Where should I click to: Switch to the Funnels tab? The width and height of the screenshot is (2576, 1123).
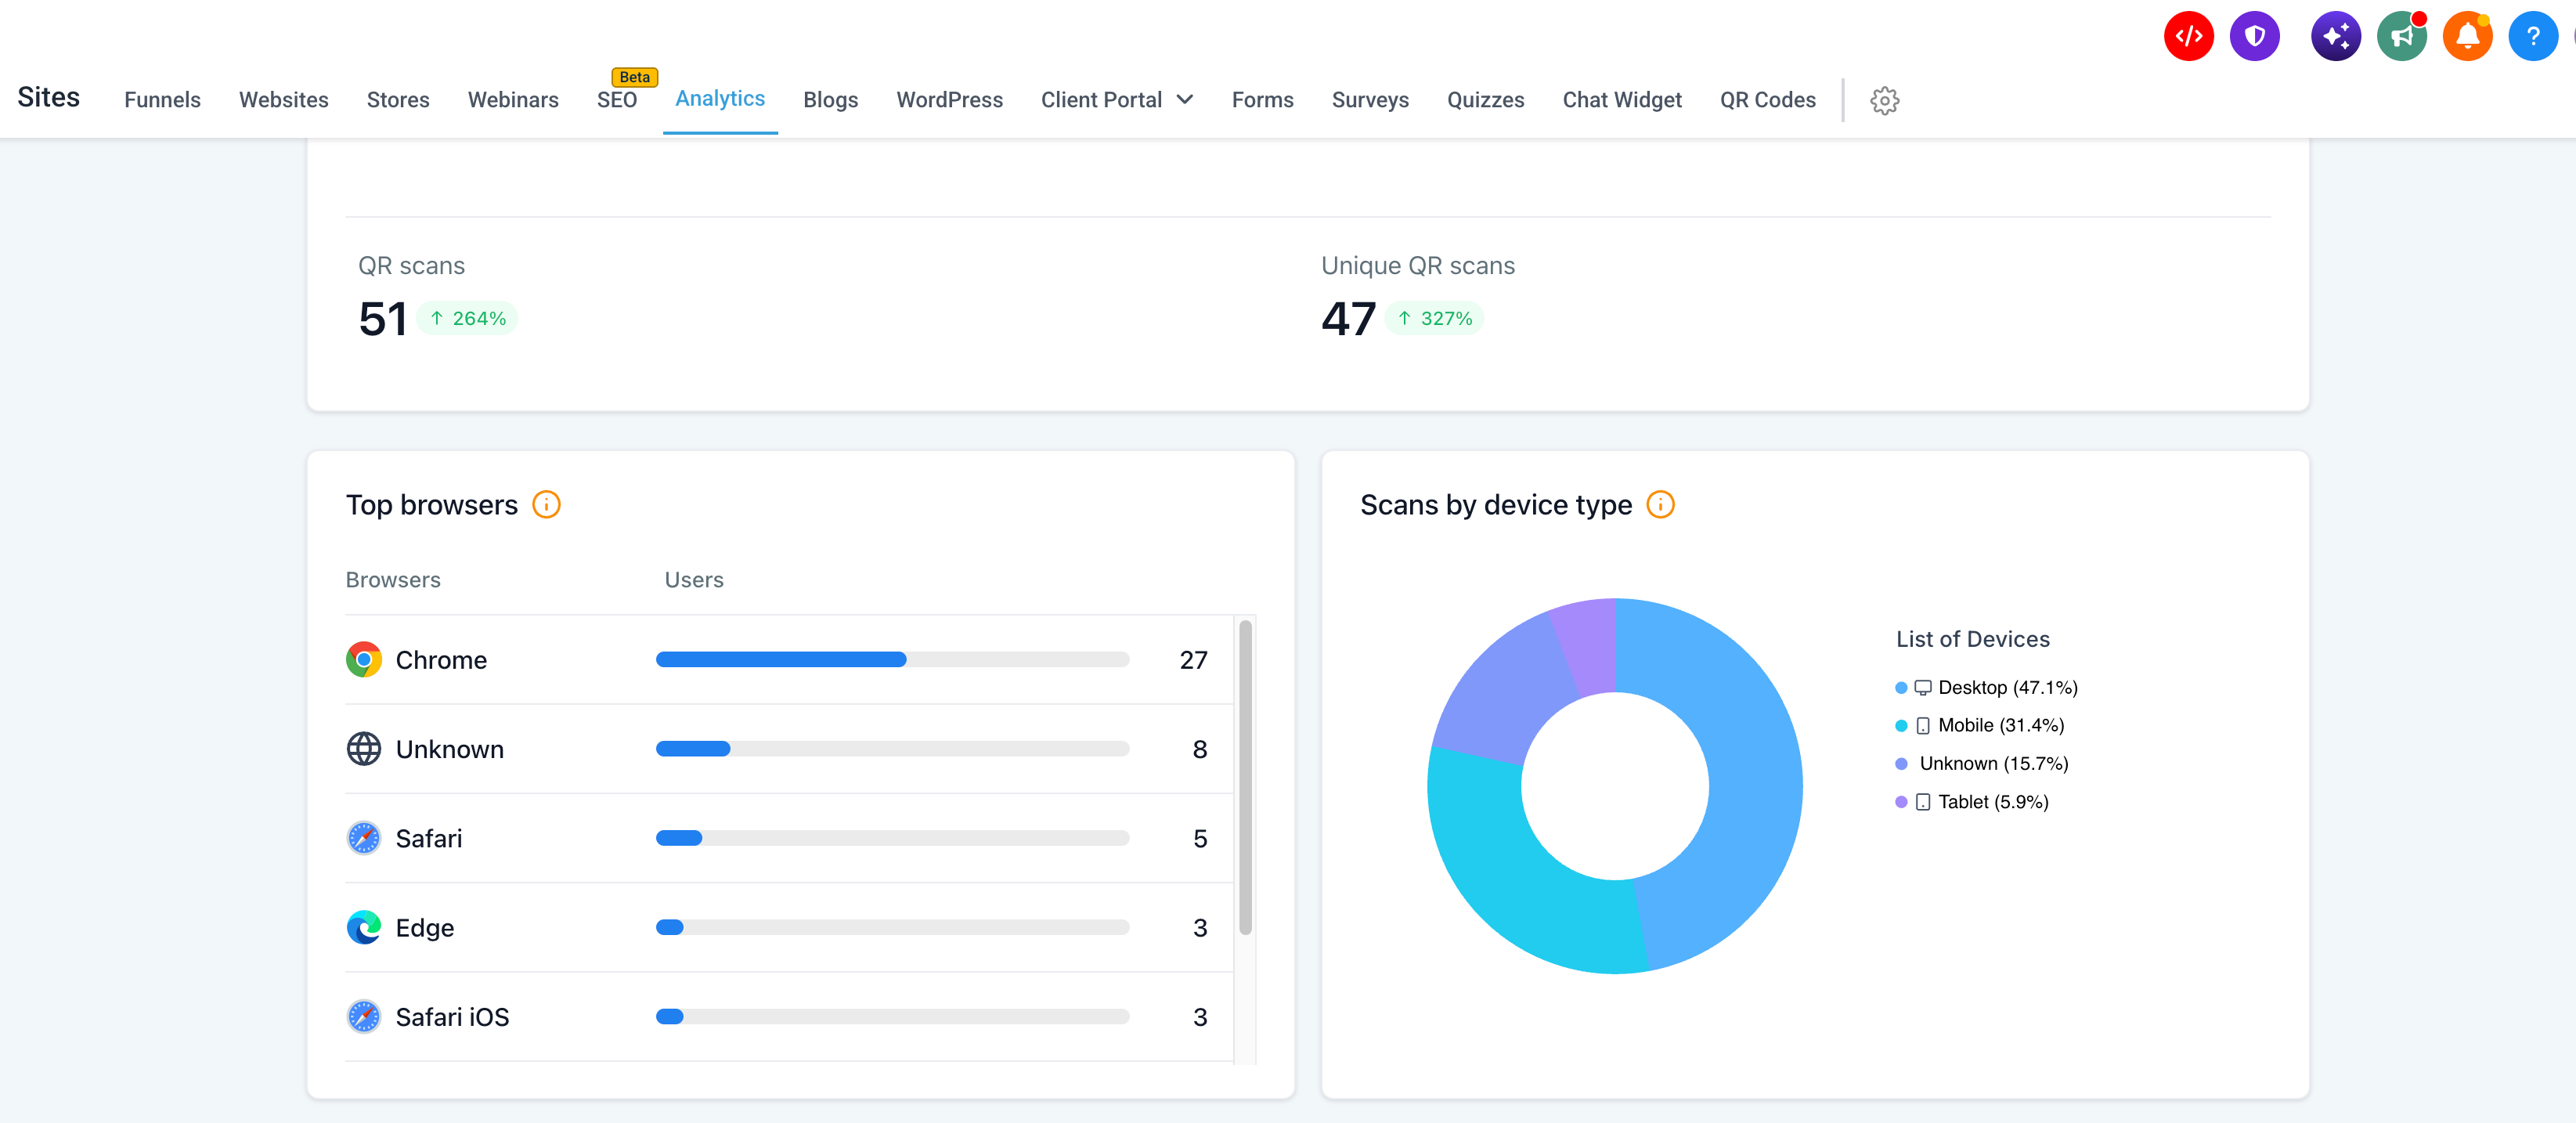pyautogui.click(x=162, y=100)
